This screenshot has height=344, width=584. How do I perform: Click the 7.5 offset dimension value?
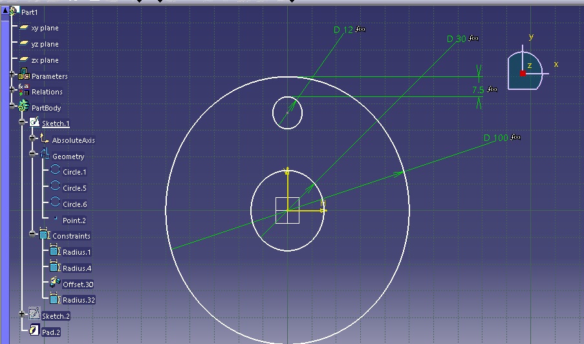(479, 89)
